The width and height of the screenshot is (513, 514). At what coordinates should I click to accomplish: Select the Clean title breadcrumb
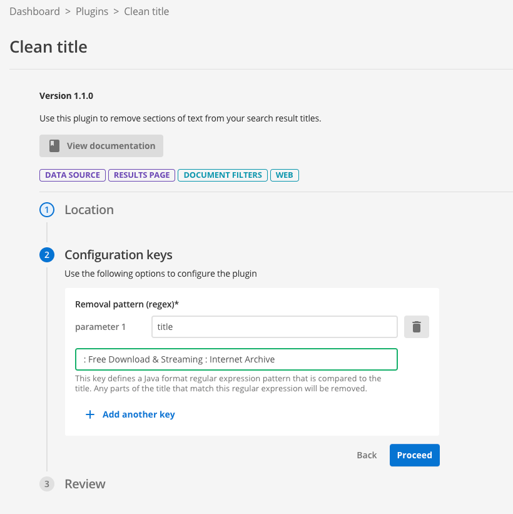coord(146,11)
